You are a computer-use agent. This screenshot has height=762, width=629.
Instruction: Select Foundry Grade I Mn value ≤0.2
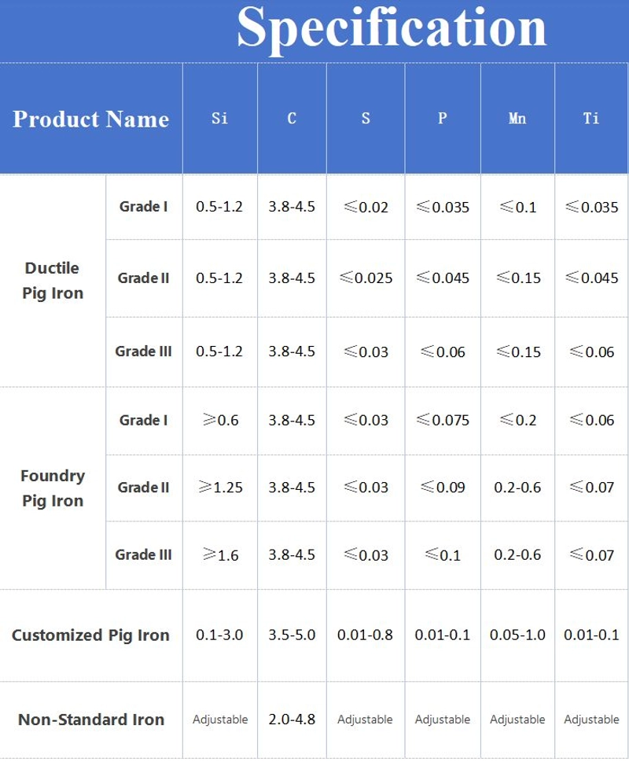point(518,420)
